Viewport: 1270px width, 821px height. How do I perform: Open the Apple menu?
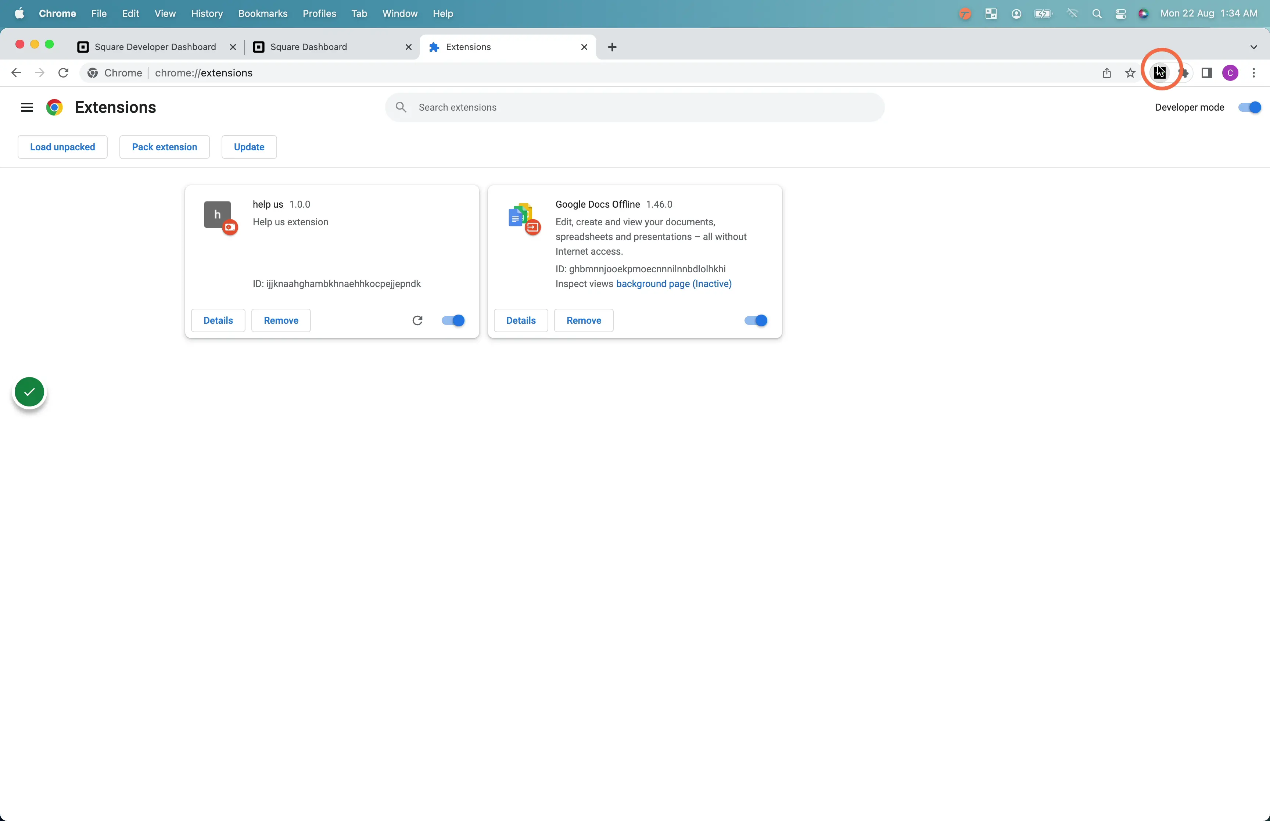(x=19, y=13)
